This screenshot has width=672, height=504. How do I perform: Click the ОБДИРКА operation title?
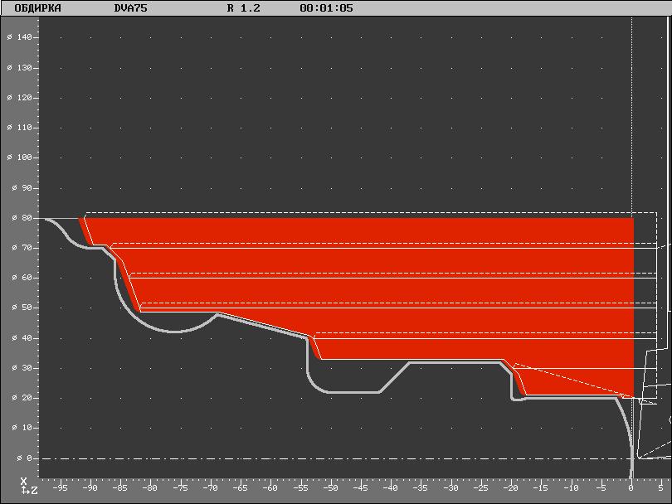[37, 8]
